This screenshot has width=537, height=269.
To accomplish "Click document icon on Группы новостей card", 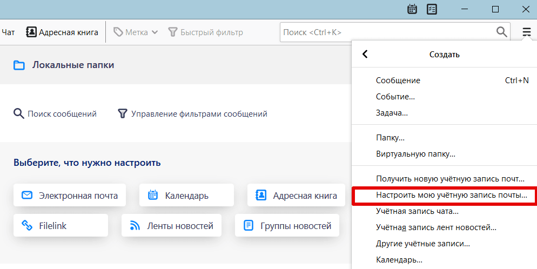I will (x=249, y=225).
